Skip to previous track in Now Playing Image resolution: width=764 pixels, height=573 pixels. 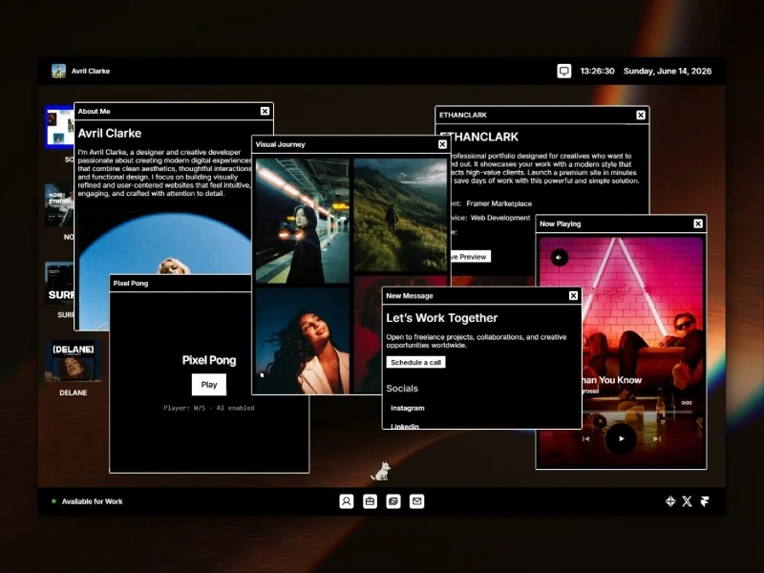[585, 438]
